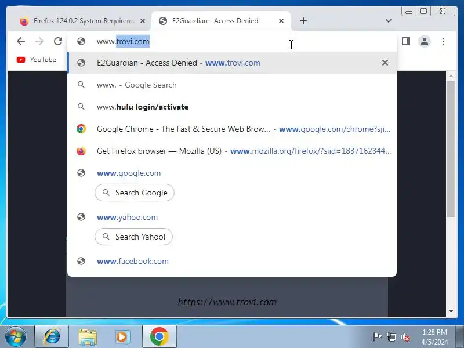Click the https://www.trovi.com text on the page
The height and width of the screenshot is (348, 464).
[x=227, y=302]
